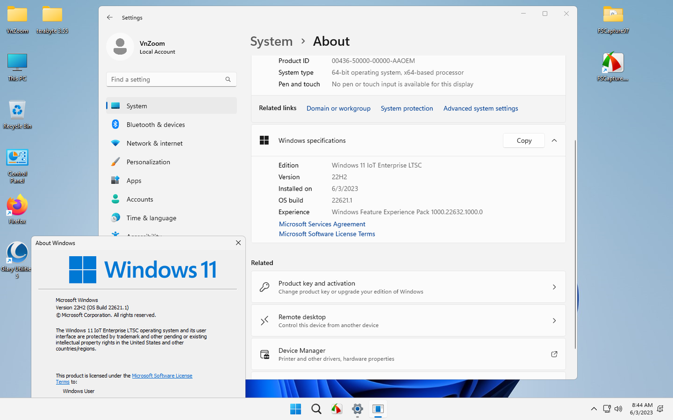Click the Windows Feature Experience Pack text
The width and height of the screenshot is (673, 420).
407,212
